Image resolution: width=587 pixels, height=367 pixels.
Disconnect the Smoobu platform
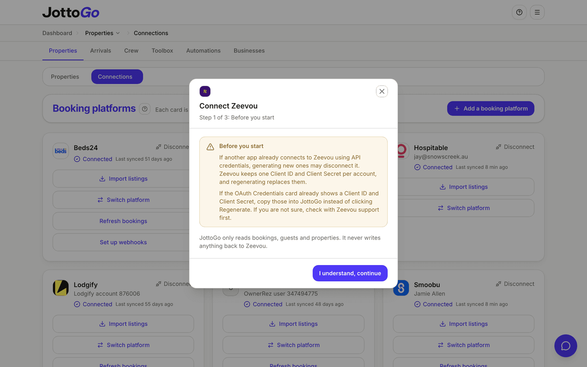pyautogui.click(x=515, y=284)
